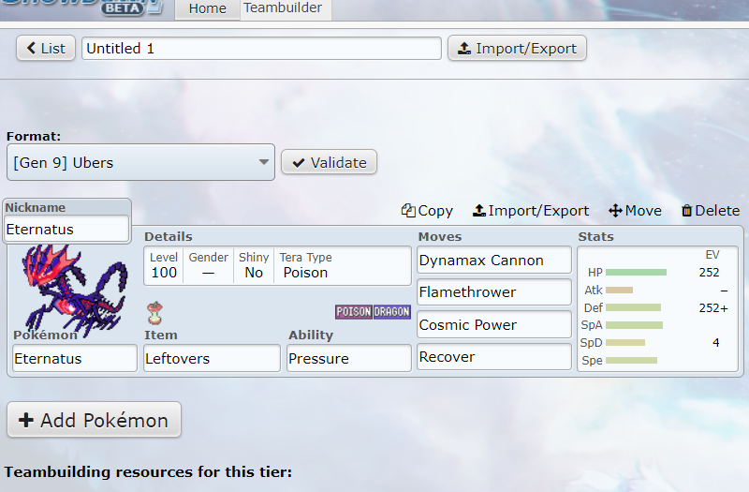Select the Recover move field
The image size is (749, 492).
click(494, 357)
